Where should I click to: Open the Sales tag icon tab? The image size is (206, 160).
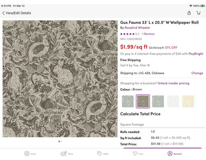coord(103,153)
